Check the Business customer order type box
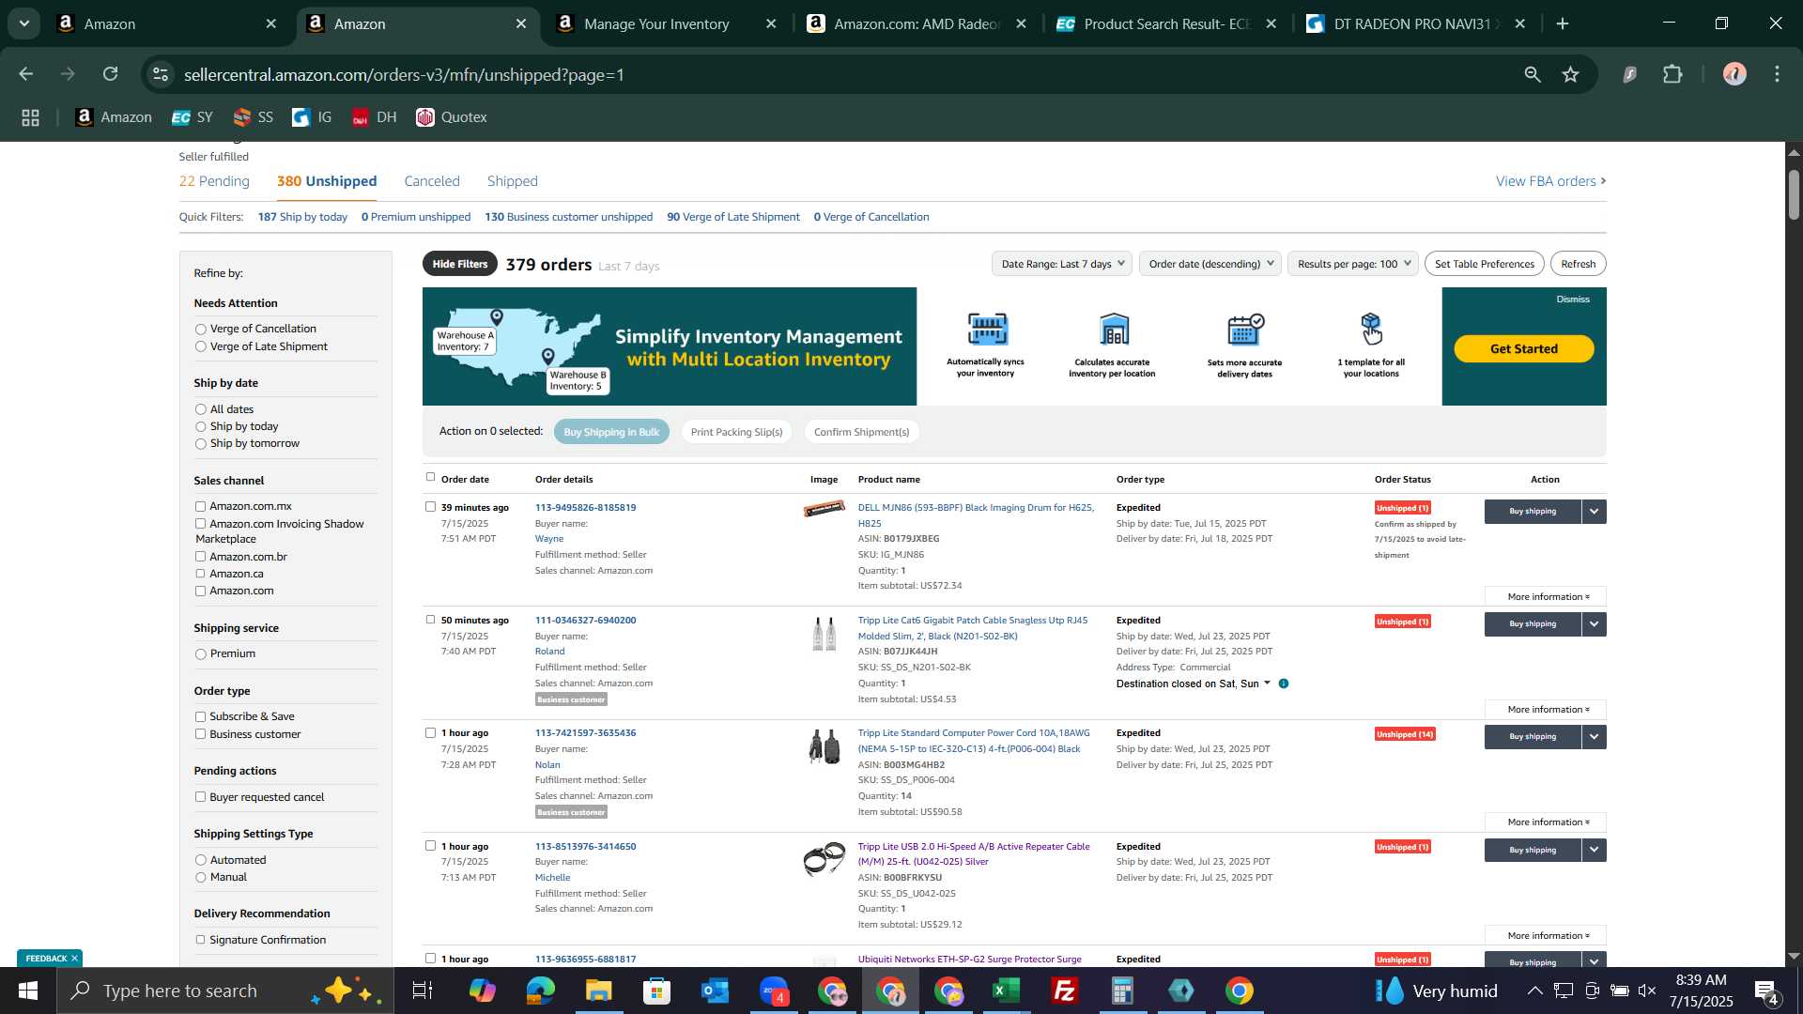 coord(200,734)
